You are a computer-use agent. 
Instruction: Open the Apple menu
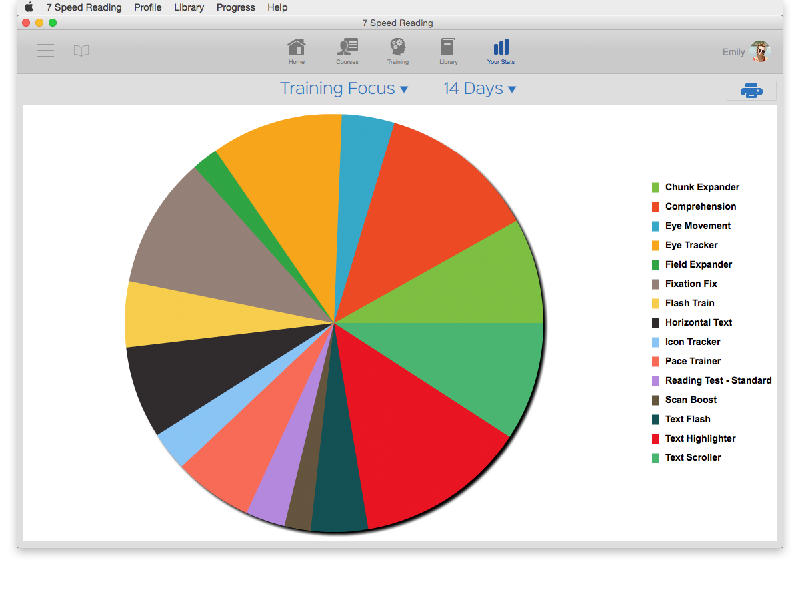[29, 7]
